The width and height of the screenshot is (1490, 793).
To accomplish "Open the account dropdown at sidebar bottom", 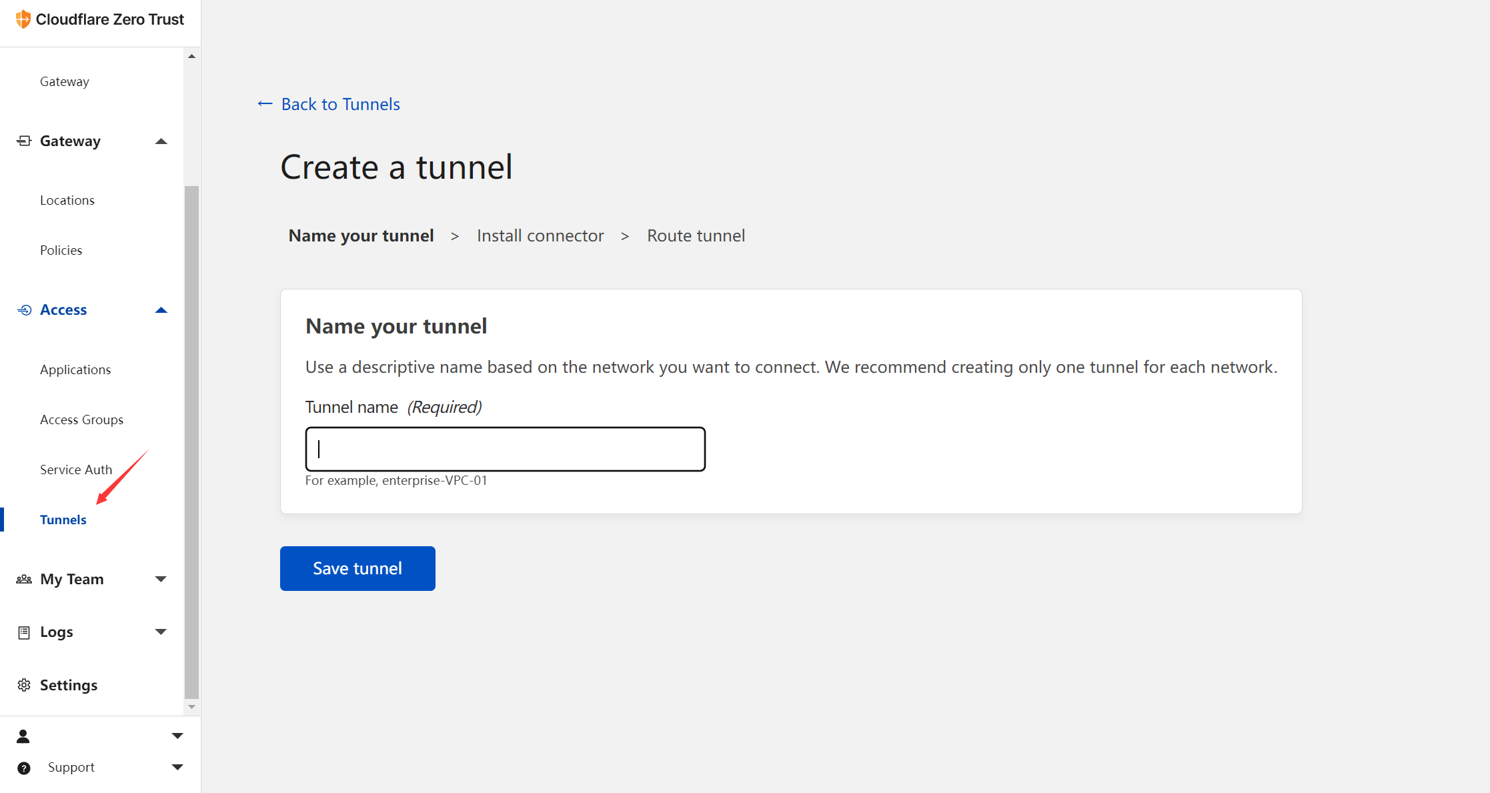I will pyautogui.click(x=177, y=736).
